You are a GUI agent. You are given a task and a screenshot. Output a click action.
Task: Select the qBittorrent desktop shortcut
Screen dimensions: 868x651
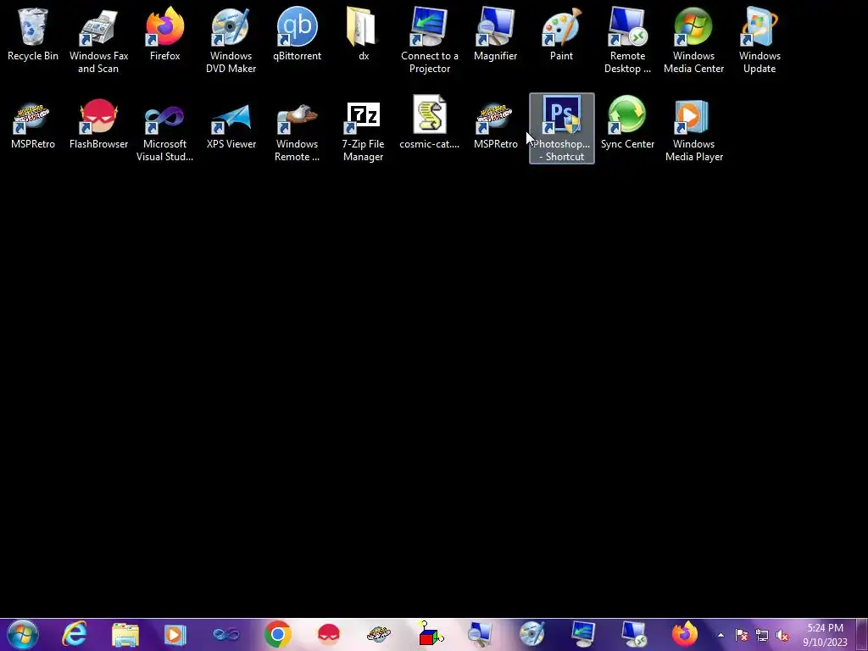[x=298, y=34]
